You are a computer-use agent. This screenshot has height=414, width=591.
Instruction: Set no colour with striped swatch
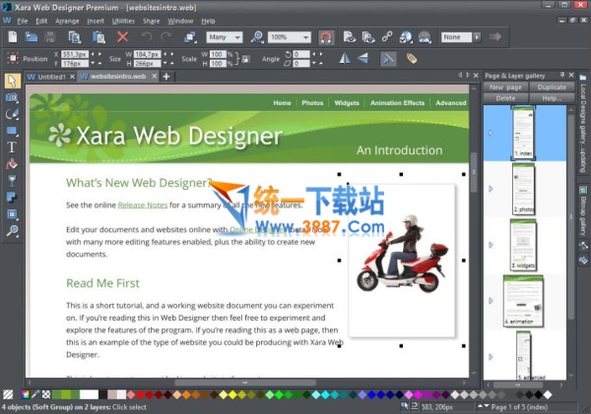point(8,394)
